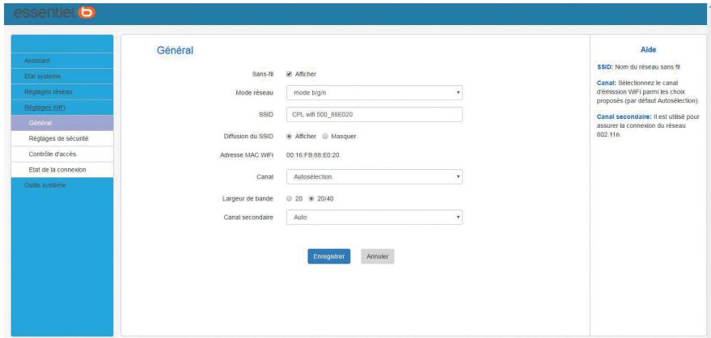The height and width of the screenshot is (338, 711).
Task: Open Contrôle d'accès submenu
Action: coord(53,154)
